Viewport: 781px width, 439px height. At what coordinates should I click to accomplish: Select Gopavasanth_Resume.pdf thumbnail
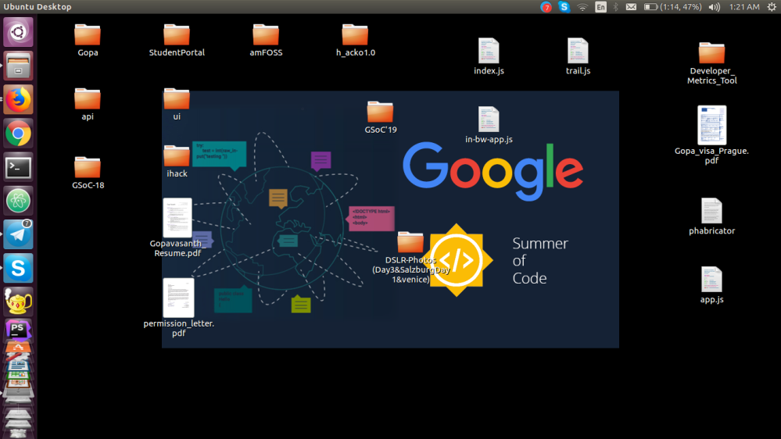177,218
